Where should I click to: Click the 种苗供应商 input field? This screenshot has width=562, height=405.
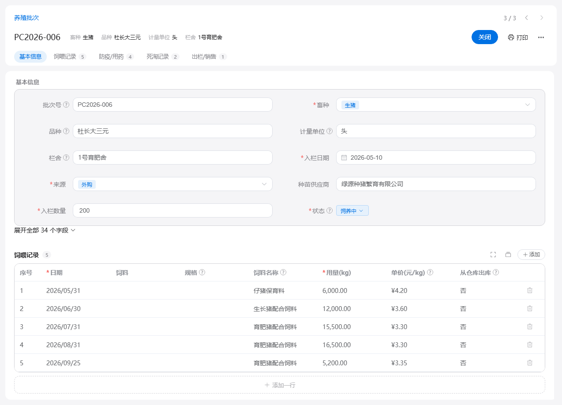tap(436, 184)
